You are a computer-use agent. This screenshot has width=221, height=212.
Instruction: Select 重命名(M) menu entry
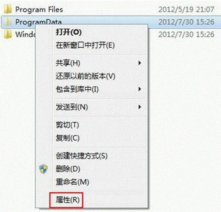pos(72,182)
